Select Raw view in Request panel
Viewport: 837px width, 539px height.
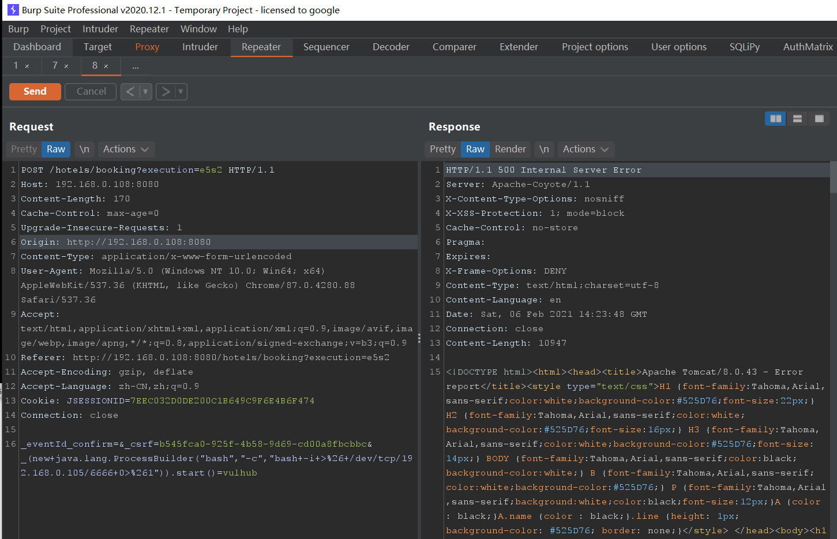point(56,149)
